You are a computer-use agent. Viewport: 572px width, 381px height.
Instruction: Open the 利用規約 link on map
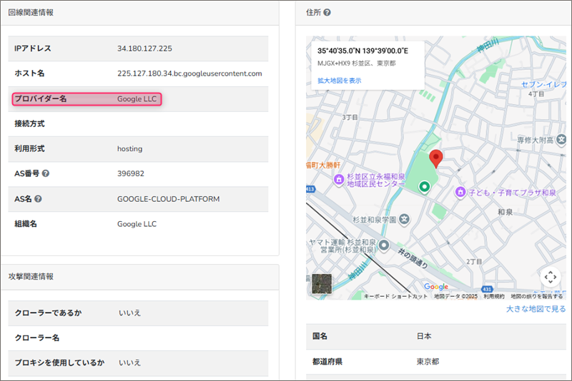click(x=493, y=296)
